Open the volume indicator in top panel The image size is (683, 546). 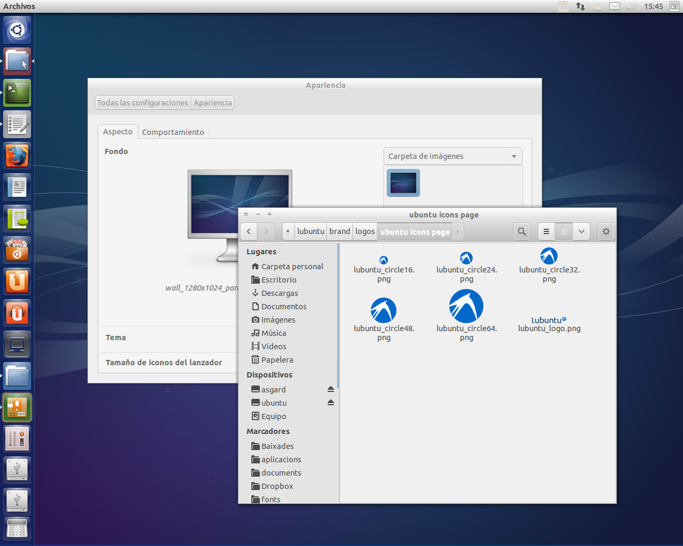(x=632, y=6)
